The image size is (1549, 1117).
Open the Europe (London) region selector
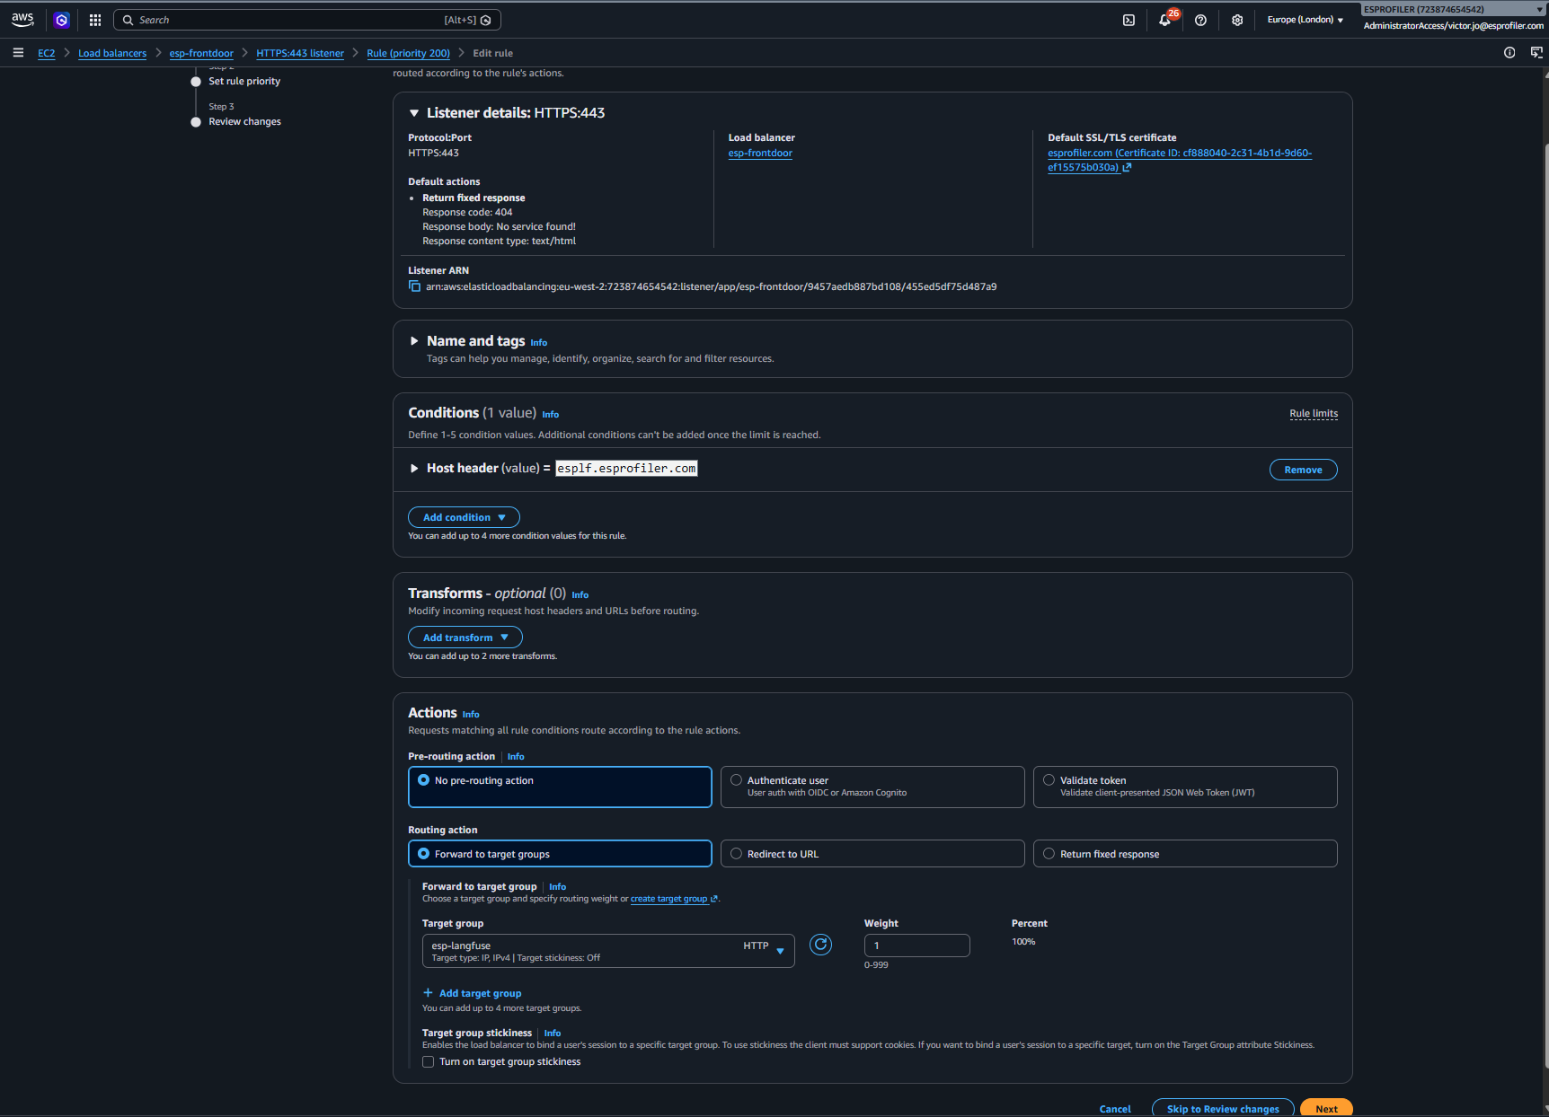(x=1305, y=20)
